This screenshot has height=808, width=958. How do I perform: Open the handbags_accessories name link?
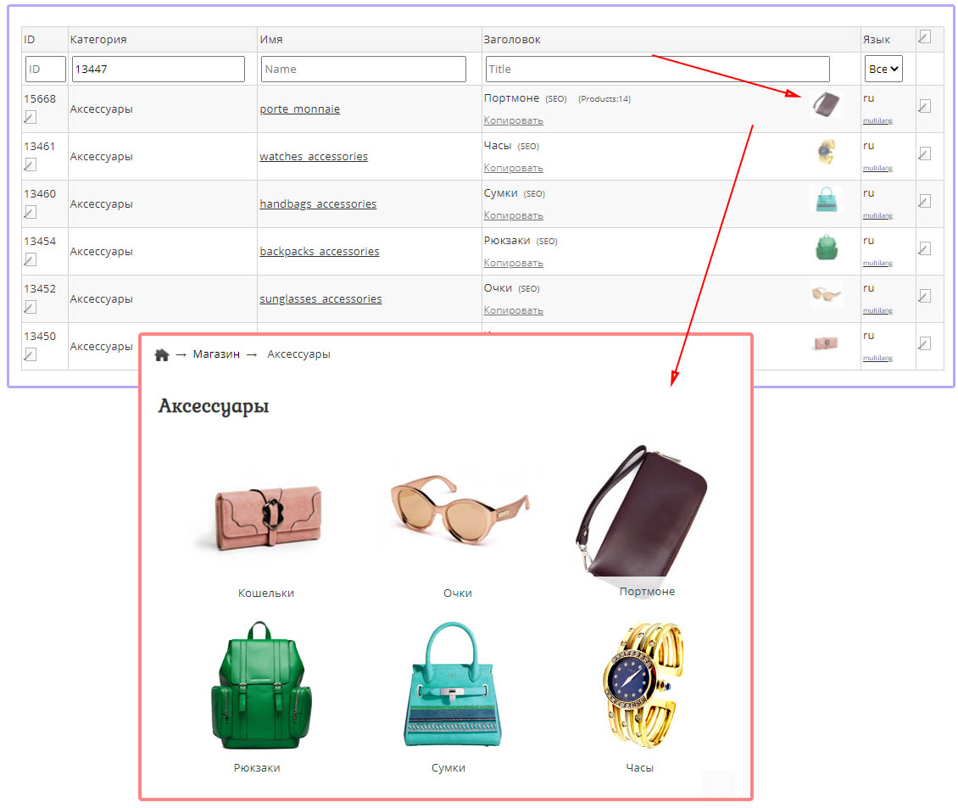pos(318,203)
